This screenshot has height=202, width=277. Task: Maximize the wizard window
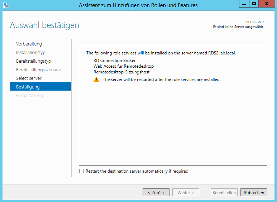pyautogui.click(x=254, y=4)
